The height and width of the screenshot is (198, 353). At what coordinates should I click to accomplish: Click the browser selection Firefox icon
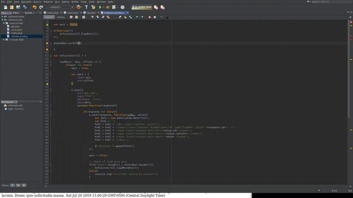point(78,7)
